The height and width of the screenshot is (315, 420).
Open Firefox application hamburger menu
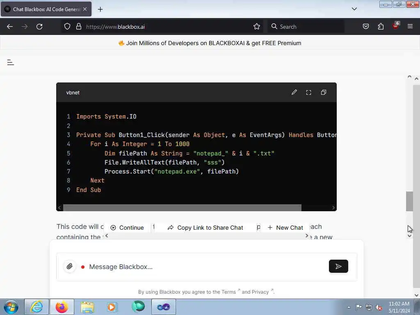[x=410, y=26]
